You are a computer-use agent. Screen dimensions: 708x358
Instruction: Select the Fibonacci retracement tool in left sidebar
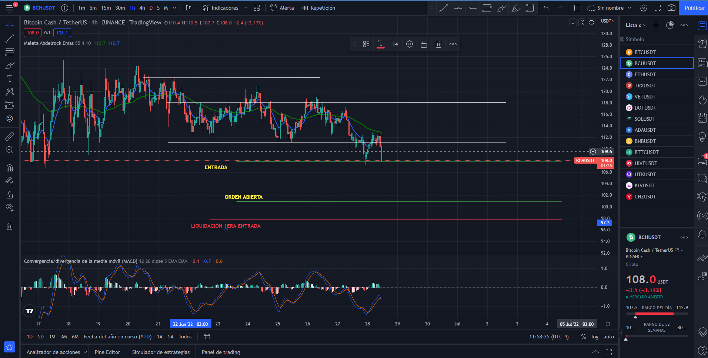click(x=10, y=52)
